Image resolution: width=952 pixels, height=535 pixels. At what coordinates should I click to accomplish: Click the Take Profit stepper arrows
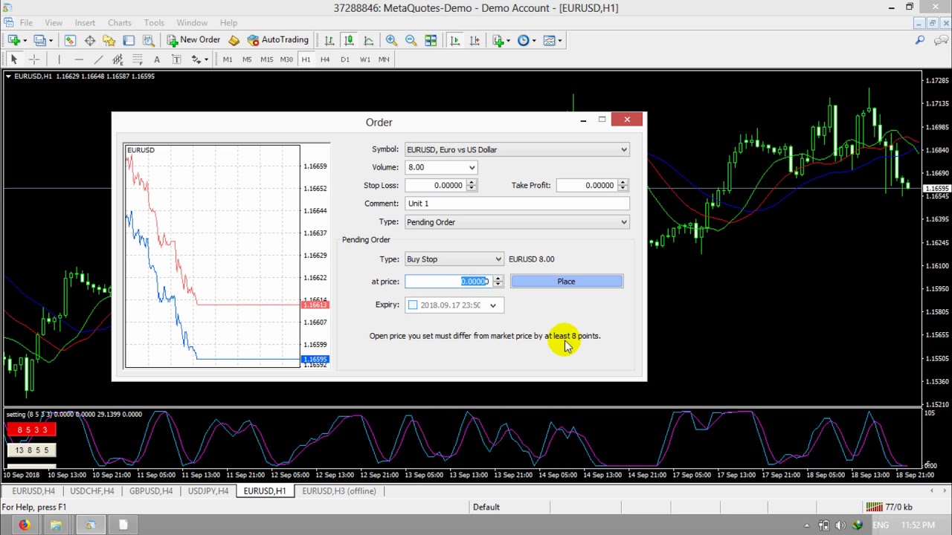coord(623,186)
